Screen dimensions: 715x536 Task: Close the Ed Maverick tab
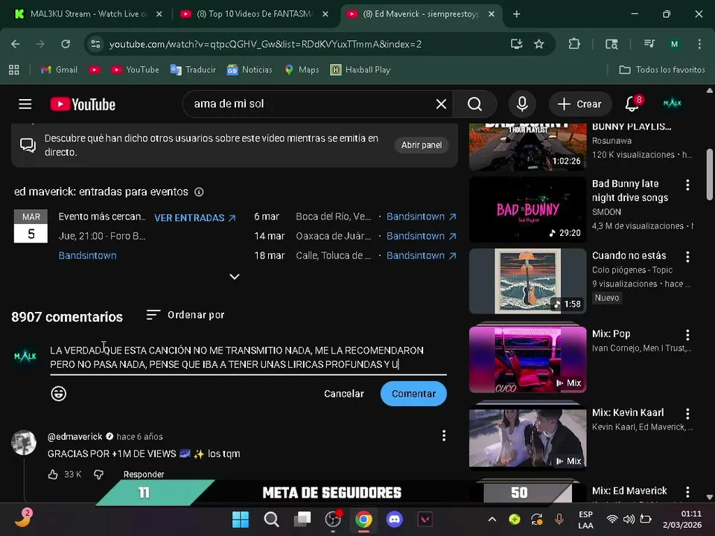[x=492, y=14]
